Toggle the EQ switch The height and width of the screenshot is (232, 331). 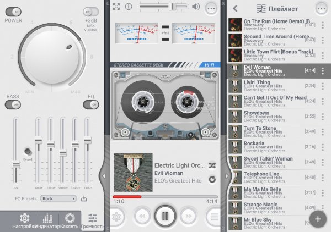coord(91,104)
